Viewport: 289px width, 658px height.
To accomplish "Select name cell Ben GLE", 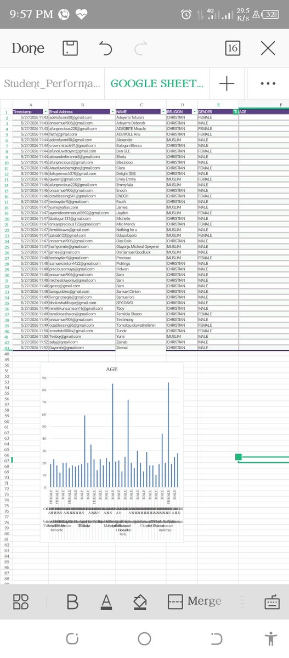I will pyautogui.click(x=141, y=151).
